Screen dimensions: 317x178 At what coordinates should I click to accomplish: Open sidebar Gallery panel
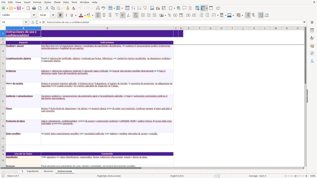[312, 46]
